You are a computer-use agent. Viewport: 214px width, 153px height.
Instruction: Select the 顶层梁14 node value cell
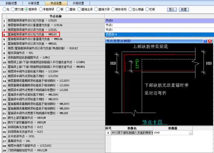(159, 34)
